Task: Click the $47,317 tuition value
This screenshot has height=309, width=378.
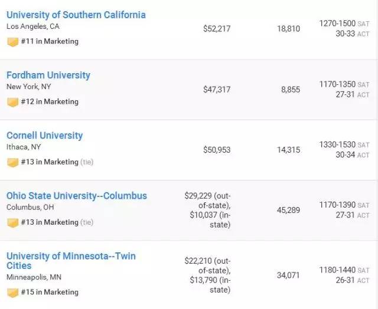Action: click(x=217, y=90)
